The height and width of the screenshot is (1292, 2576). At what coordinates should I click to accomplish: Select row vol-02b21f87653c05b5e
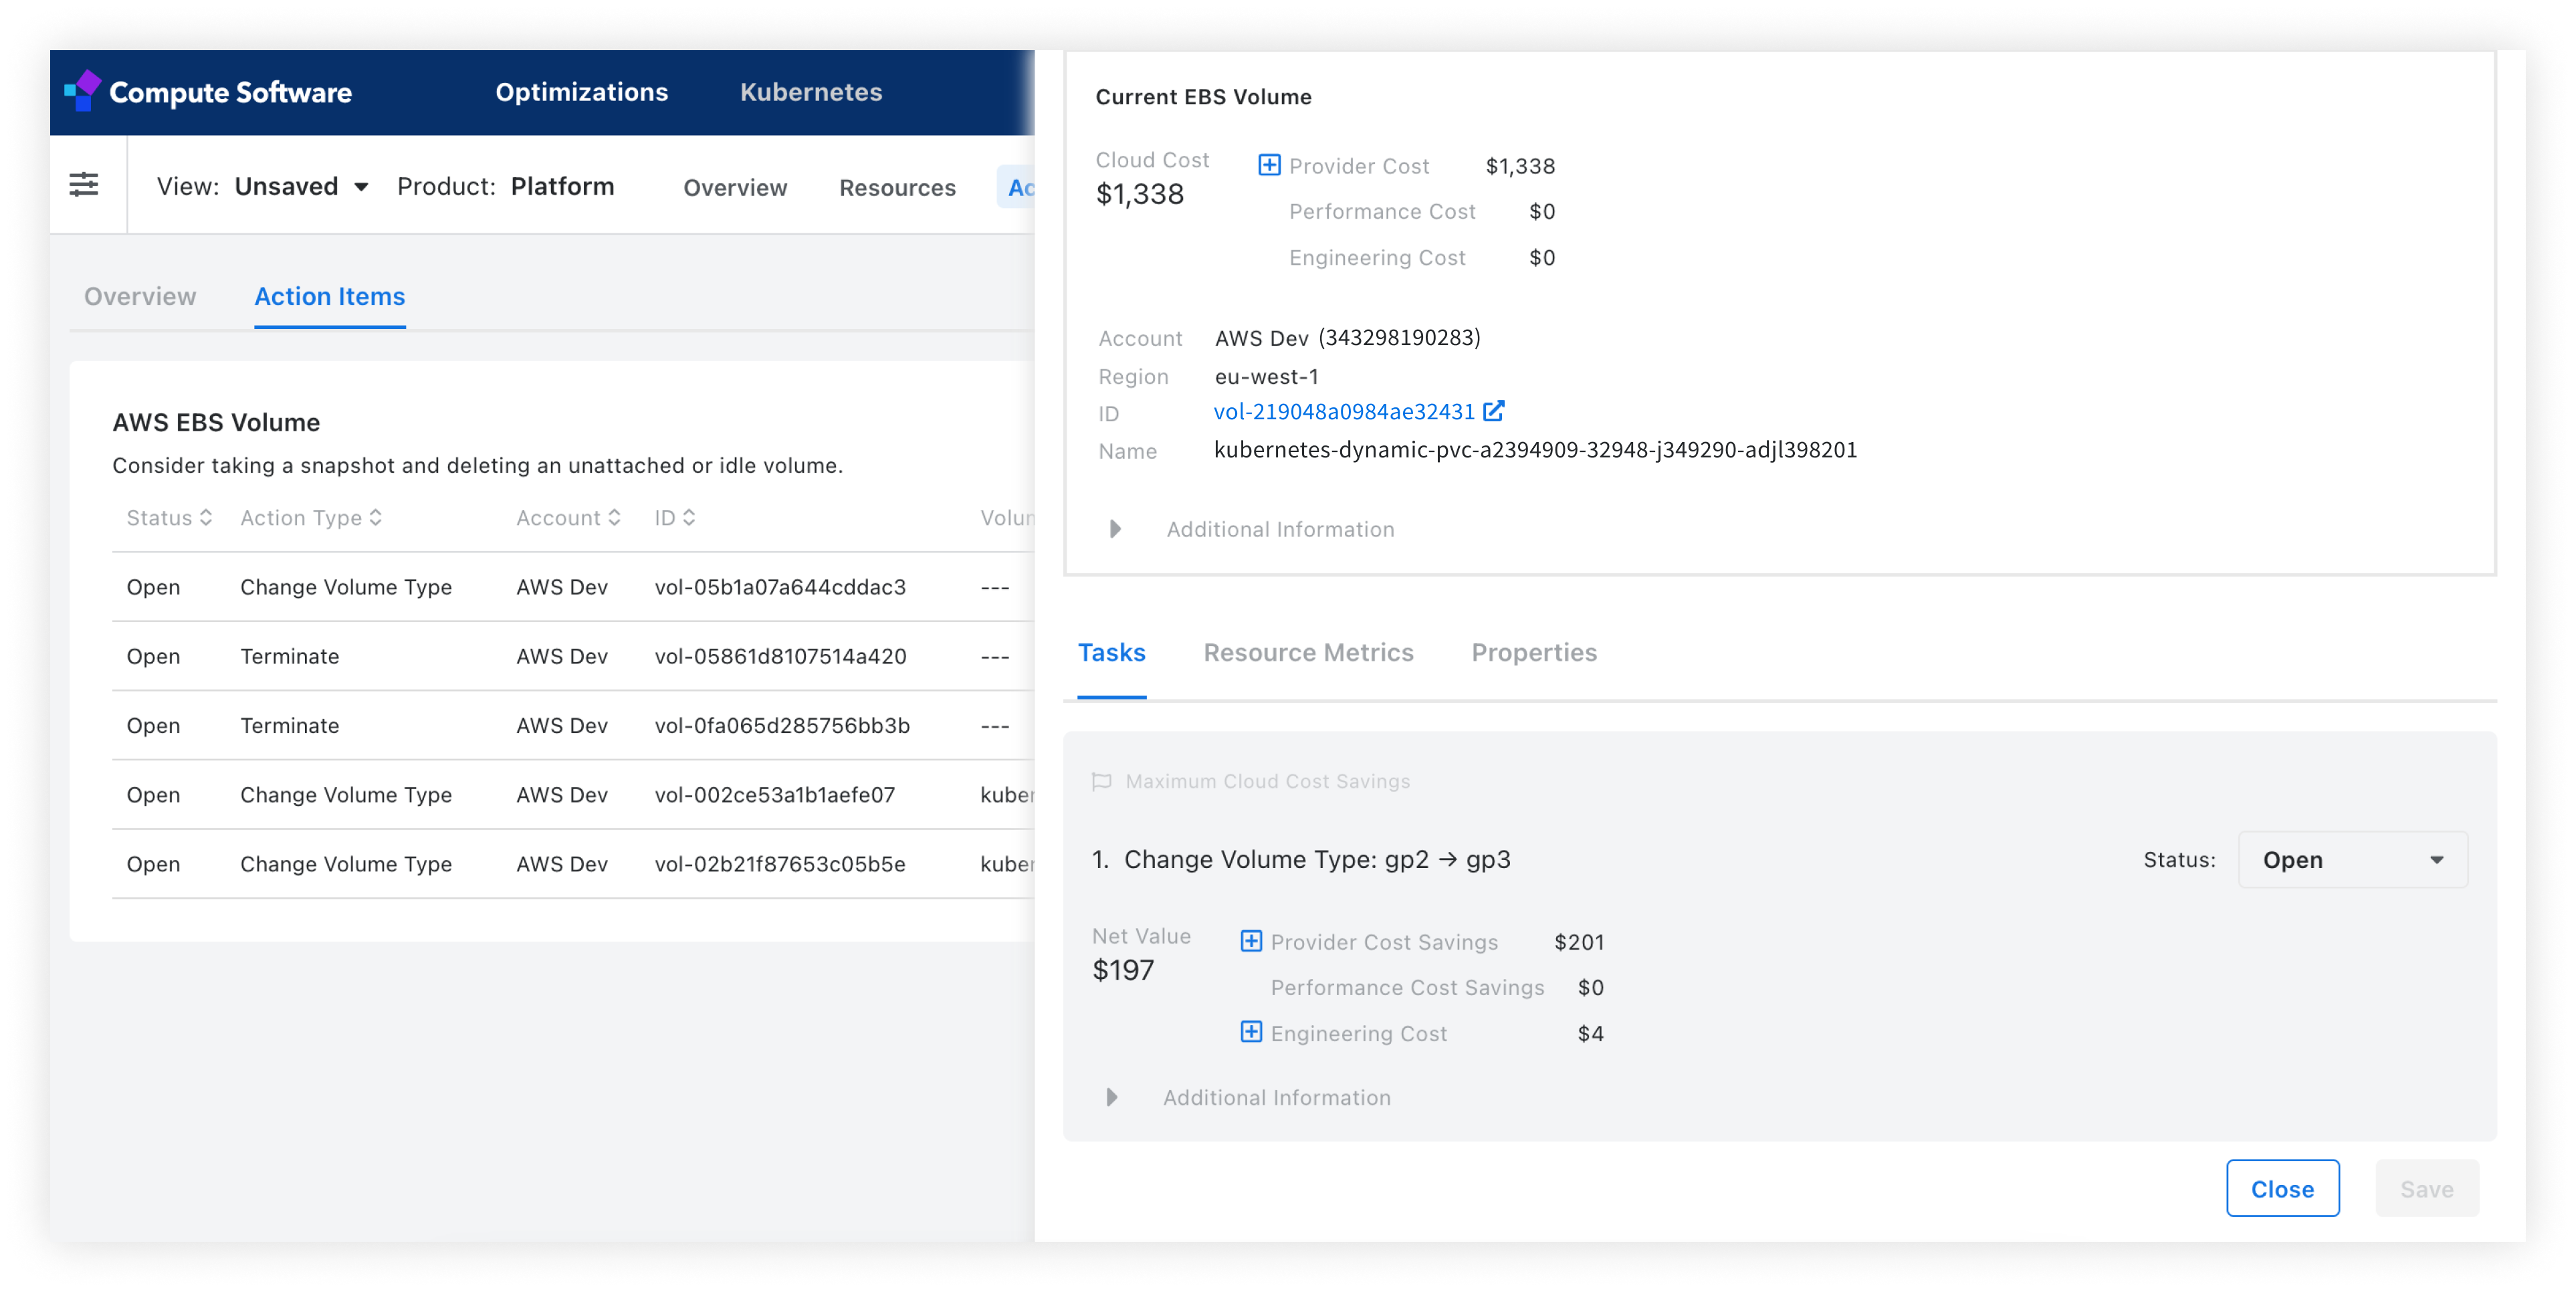tap(572, 864)
